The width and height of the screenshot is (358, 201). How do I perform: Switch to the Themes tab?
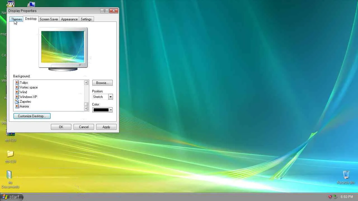coord(17,19)
